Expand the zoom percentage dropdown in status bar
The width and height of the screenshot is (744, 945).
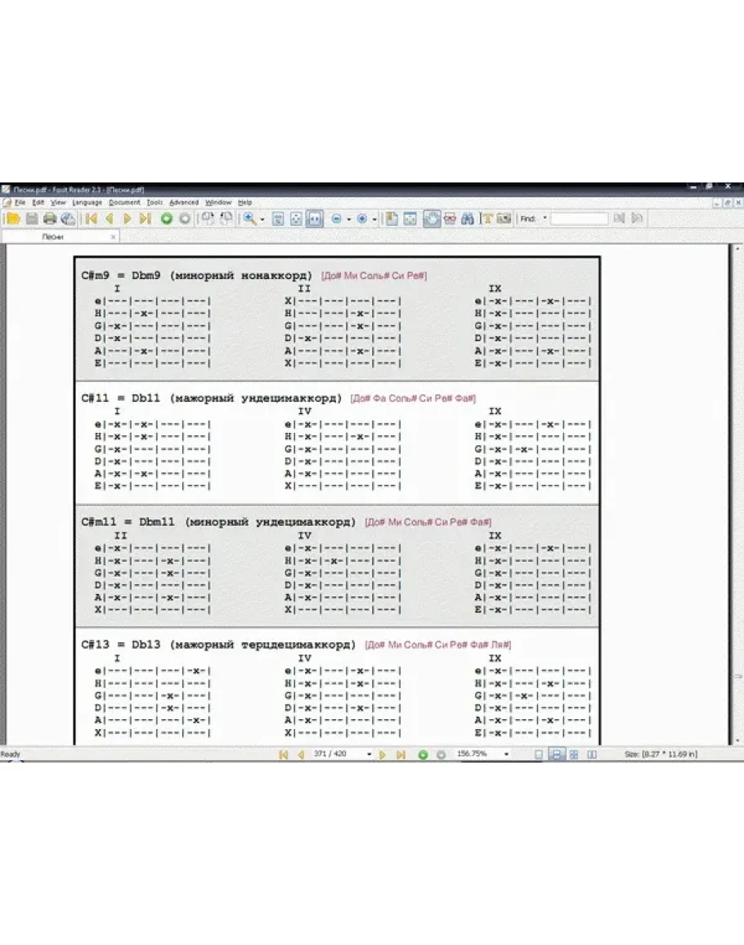[506, 754]
